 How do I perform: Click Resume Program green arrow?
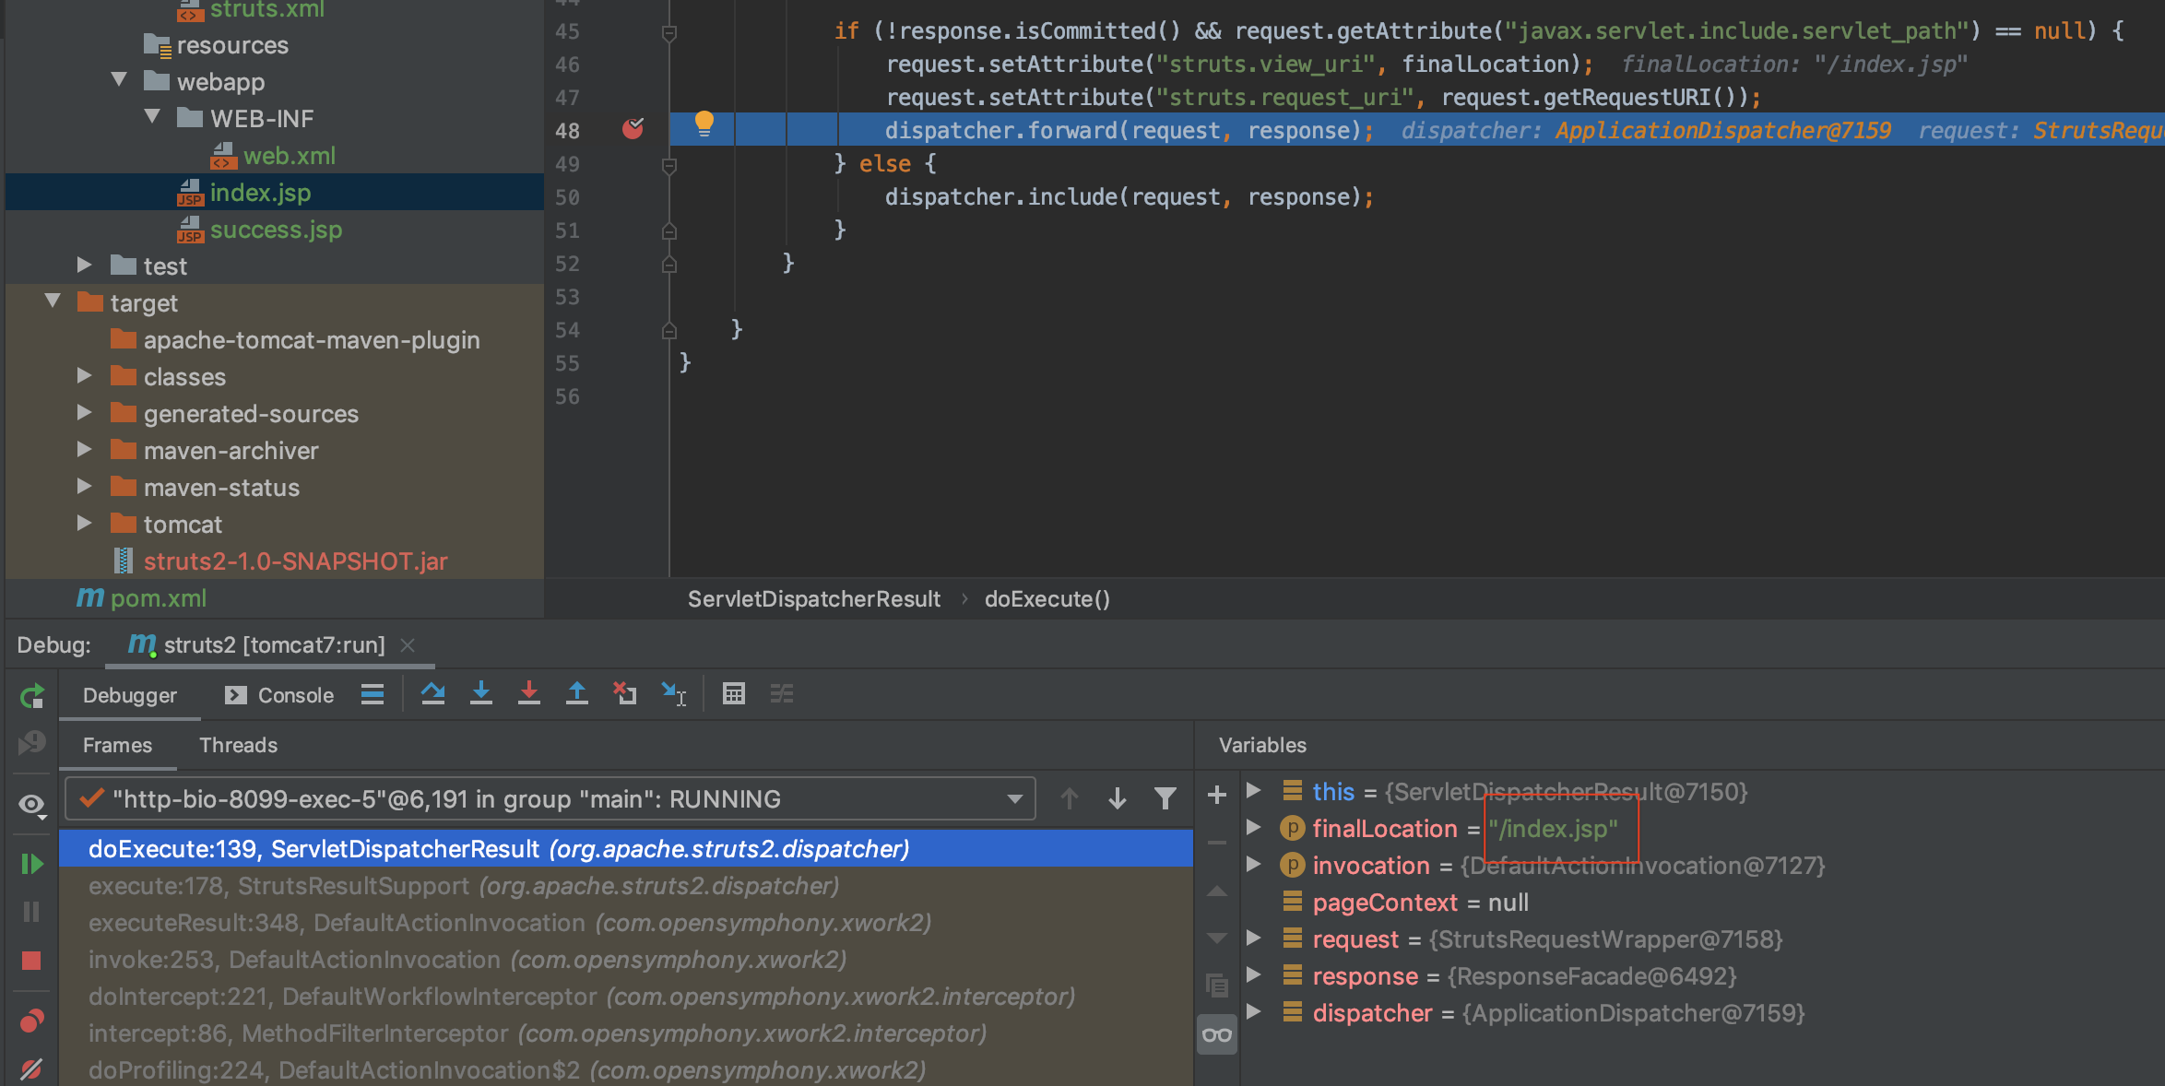click(x=32, y=864)
